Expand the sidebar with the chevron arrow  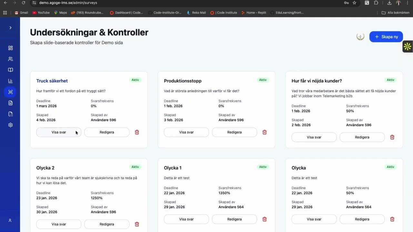tap(10, 28)
